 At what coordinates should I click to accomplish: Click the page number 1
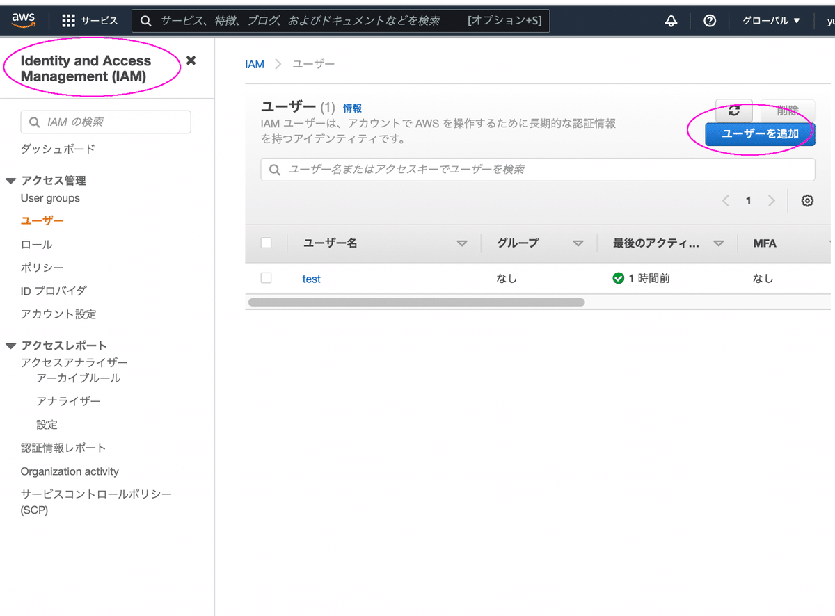click(749, 201)
